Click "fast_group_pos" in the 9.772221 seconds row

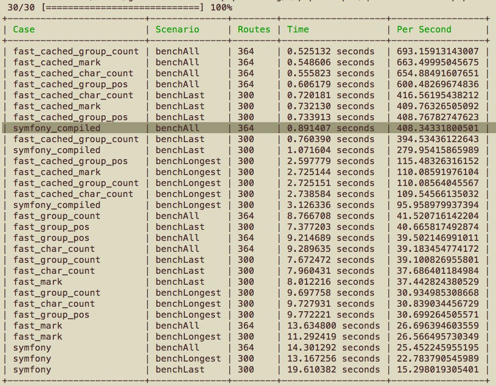(51, 315)
